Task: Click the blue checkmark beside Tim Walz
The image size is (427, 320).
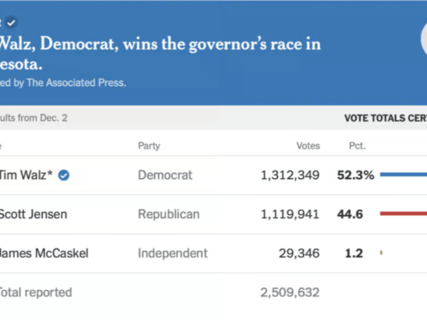Action: [x=64, y=175]
